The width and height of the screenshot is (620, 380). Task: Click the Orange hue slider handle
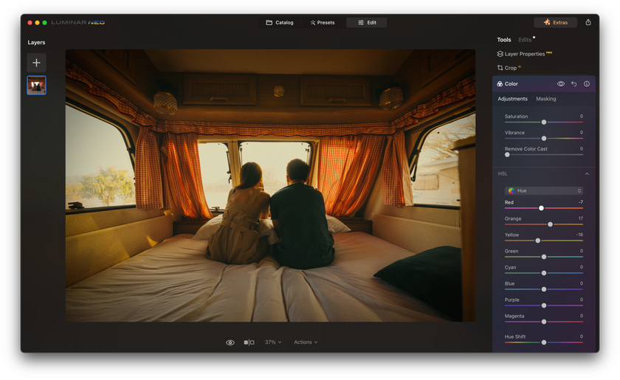point(550,224)
